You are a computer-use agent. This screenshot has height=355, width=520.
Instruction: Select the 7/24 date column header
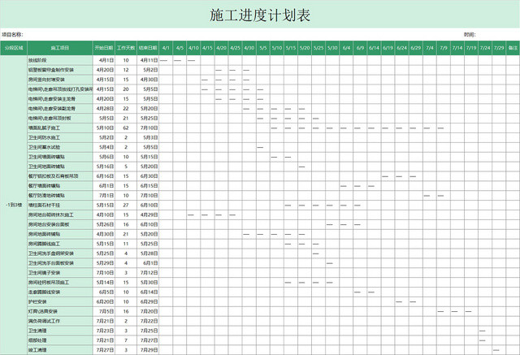pyautogui.click(x=485, y=48)
